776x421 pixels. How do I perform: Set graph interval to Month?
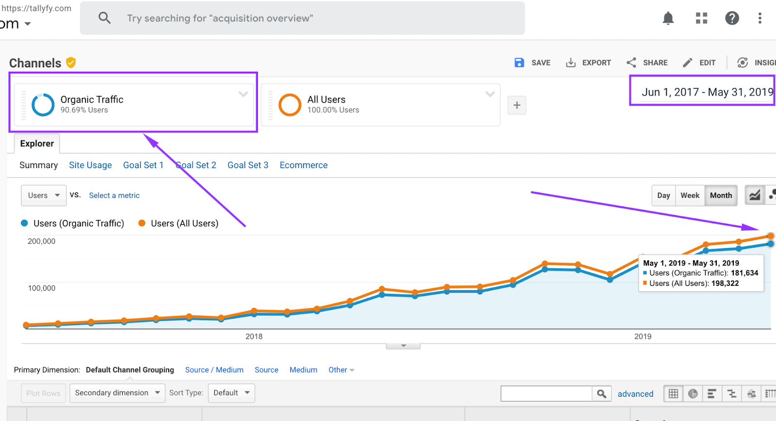(x=721, y=195)
